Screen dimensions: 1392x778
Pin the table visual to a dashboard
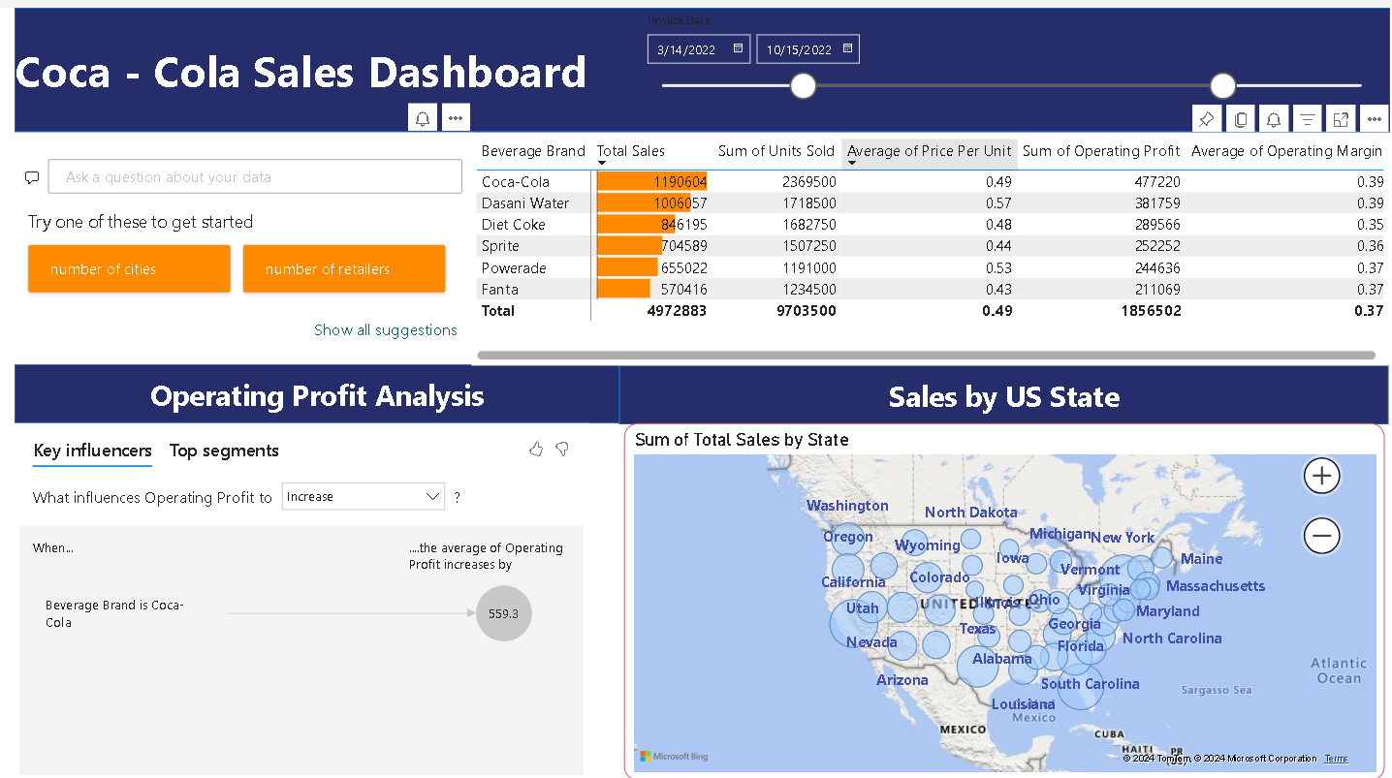[1207, 119]
